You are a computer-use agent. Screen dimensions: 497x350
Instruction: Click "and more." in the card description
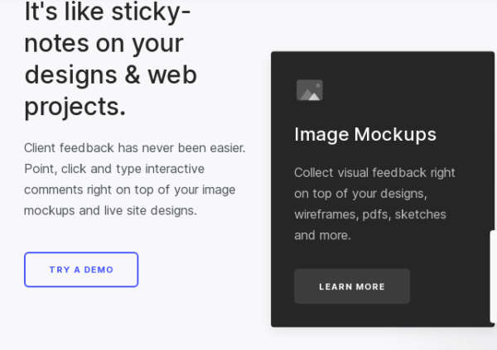[322, 235]
